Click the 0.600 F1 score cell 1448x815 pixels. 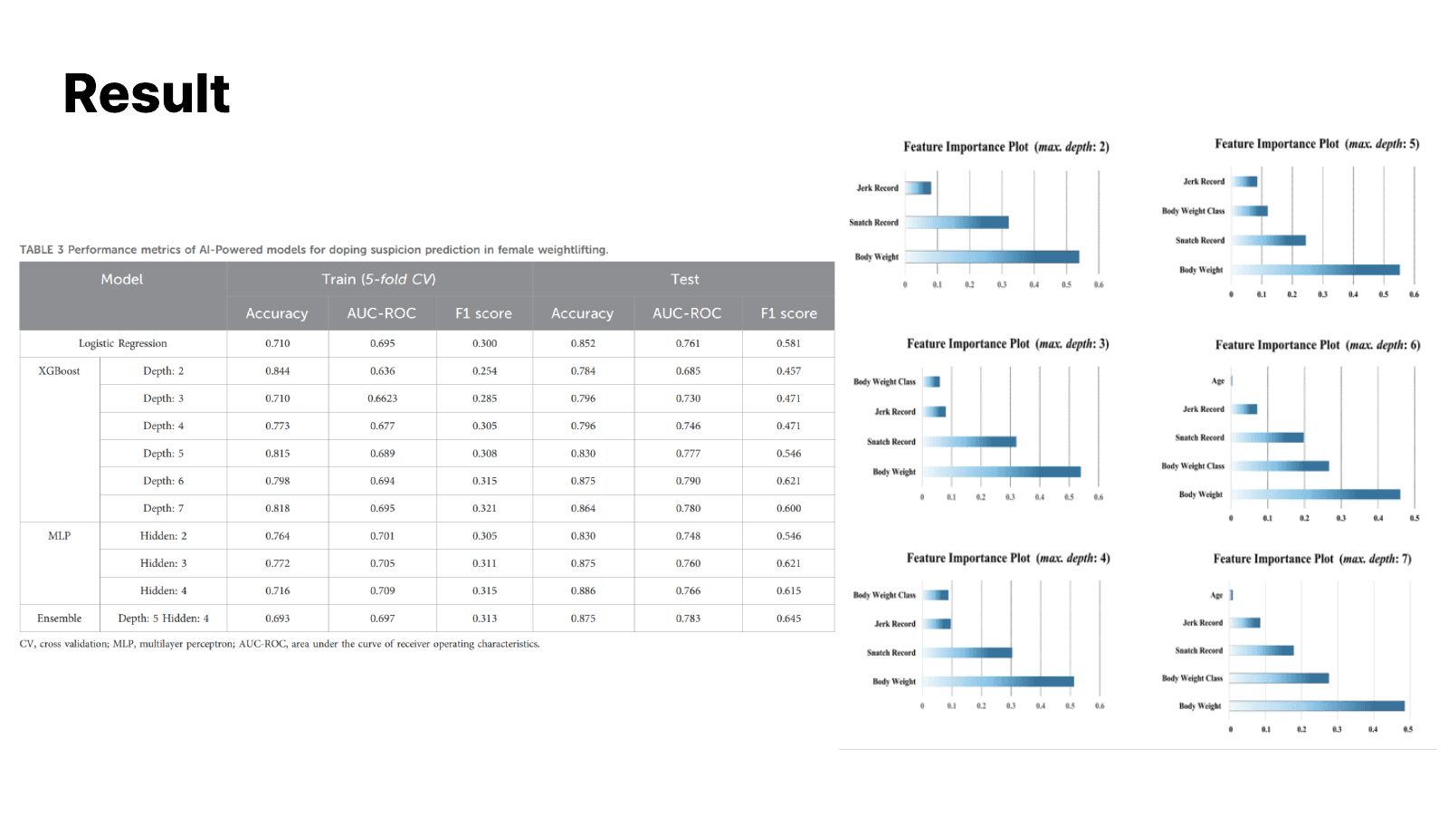788,508
